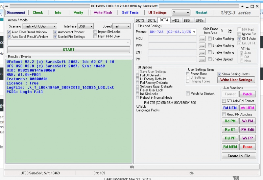Browse for PPM file
Image resolution: width=263 pixels, height=180 pixels.
[202, 45]
